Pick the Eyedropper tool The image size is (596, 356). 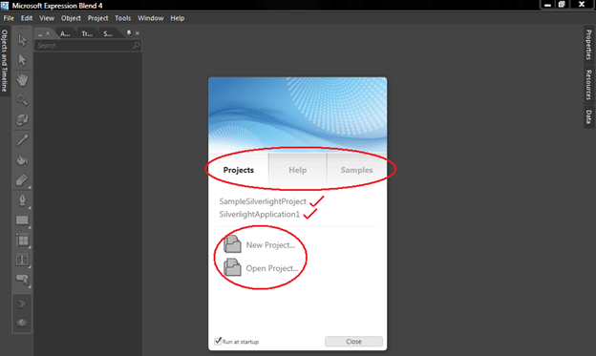click(x=22, y=140)
